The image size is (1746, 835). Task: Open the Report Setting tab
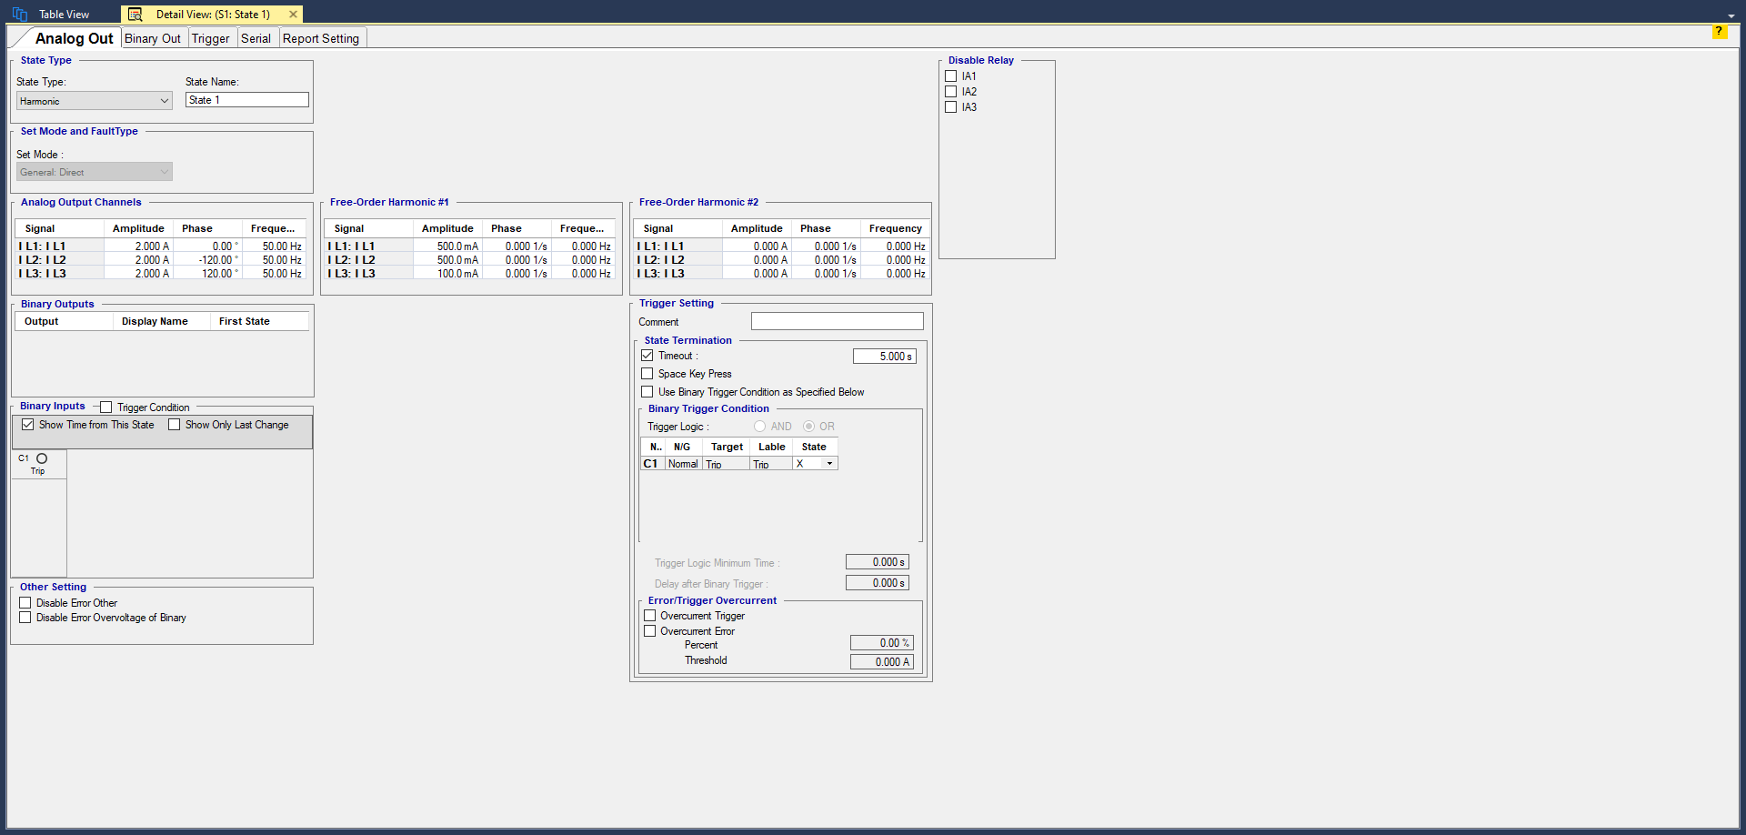321,38
